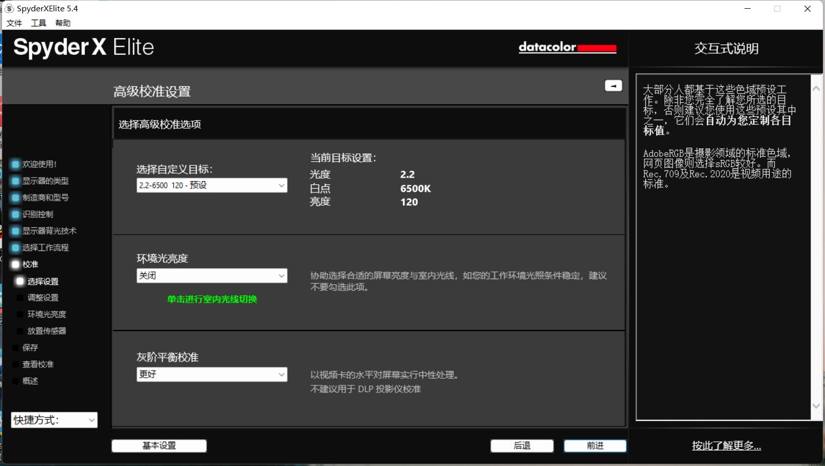Select the 识别控制 step icon

click(x=15, y=214)
